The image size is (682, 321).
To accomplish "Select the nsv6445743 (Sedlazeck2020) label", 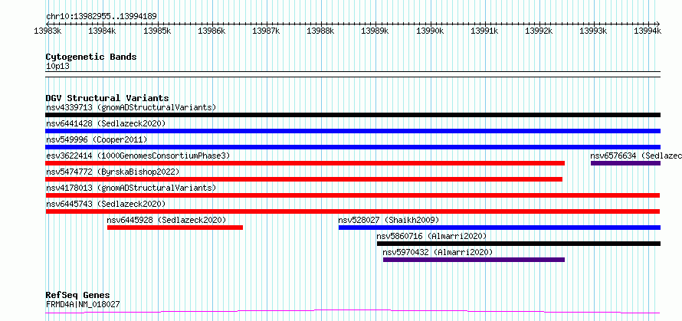I will [106, 204].
